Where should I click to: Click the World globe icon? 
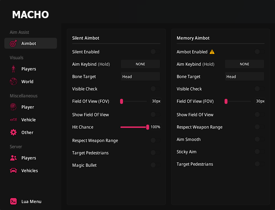pyautogui.click(x=13, y=82)
